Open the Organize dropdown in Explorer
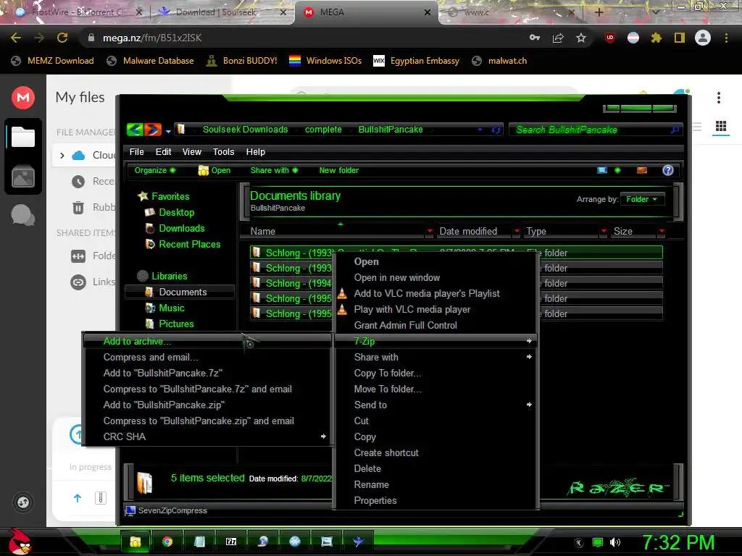The image size is (742, 556). (x=154, y=170)
